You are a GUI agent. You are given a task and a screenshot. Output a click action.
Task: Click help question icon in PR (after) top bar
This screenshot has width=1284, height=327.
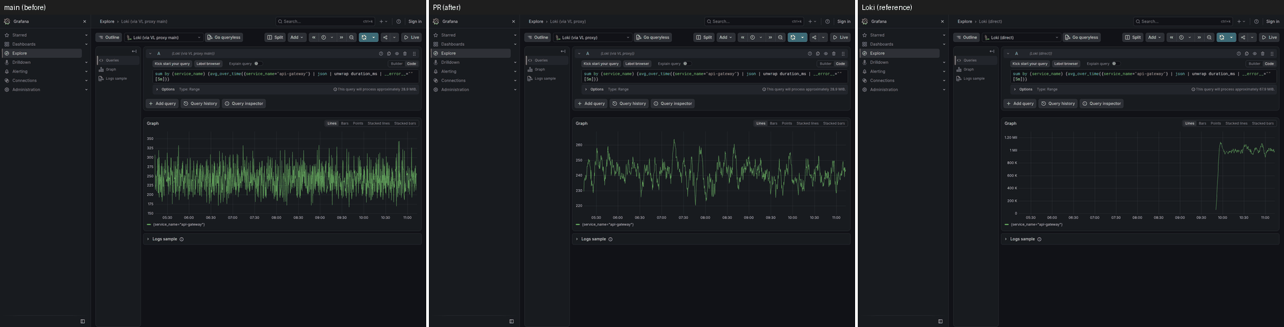click(x=828, y=21)
